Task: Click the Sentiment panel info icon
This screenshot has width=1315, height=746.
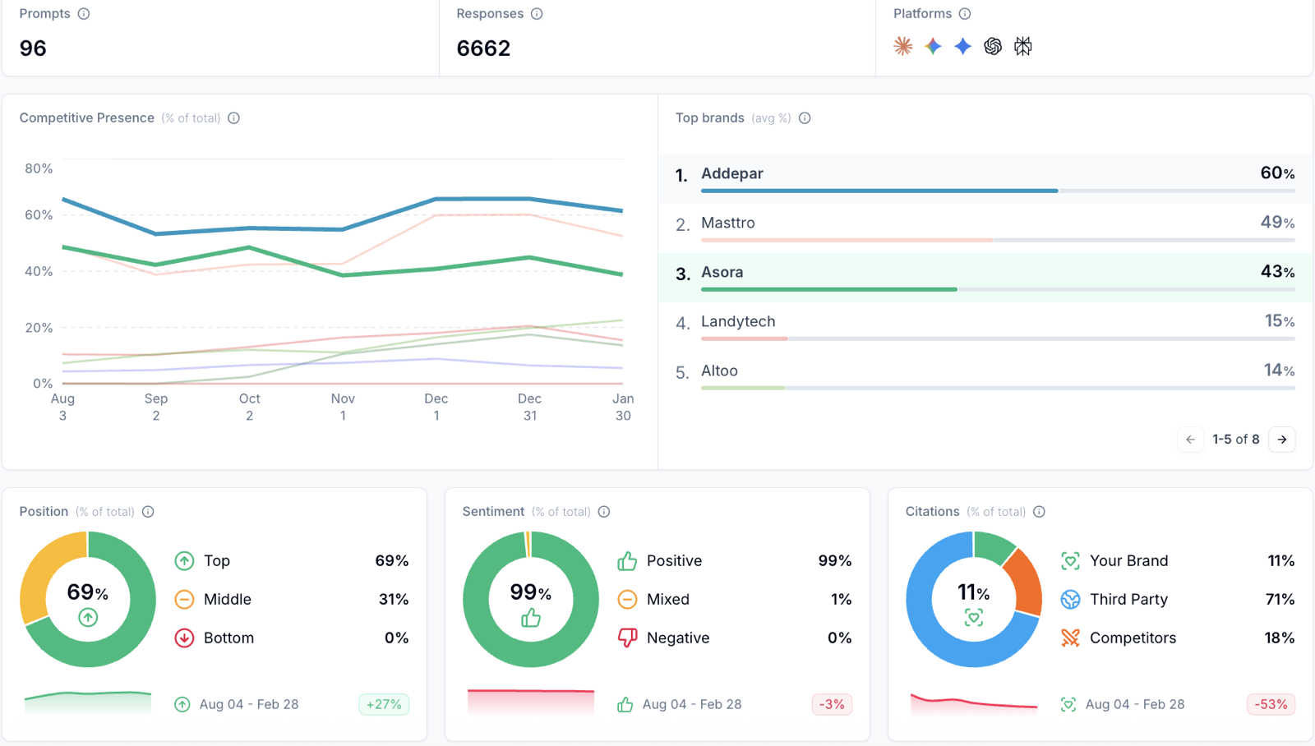Action: tap(604, 512)
